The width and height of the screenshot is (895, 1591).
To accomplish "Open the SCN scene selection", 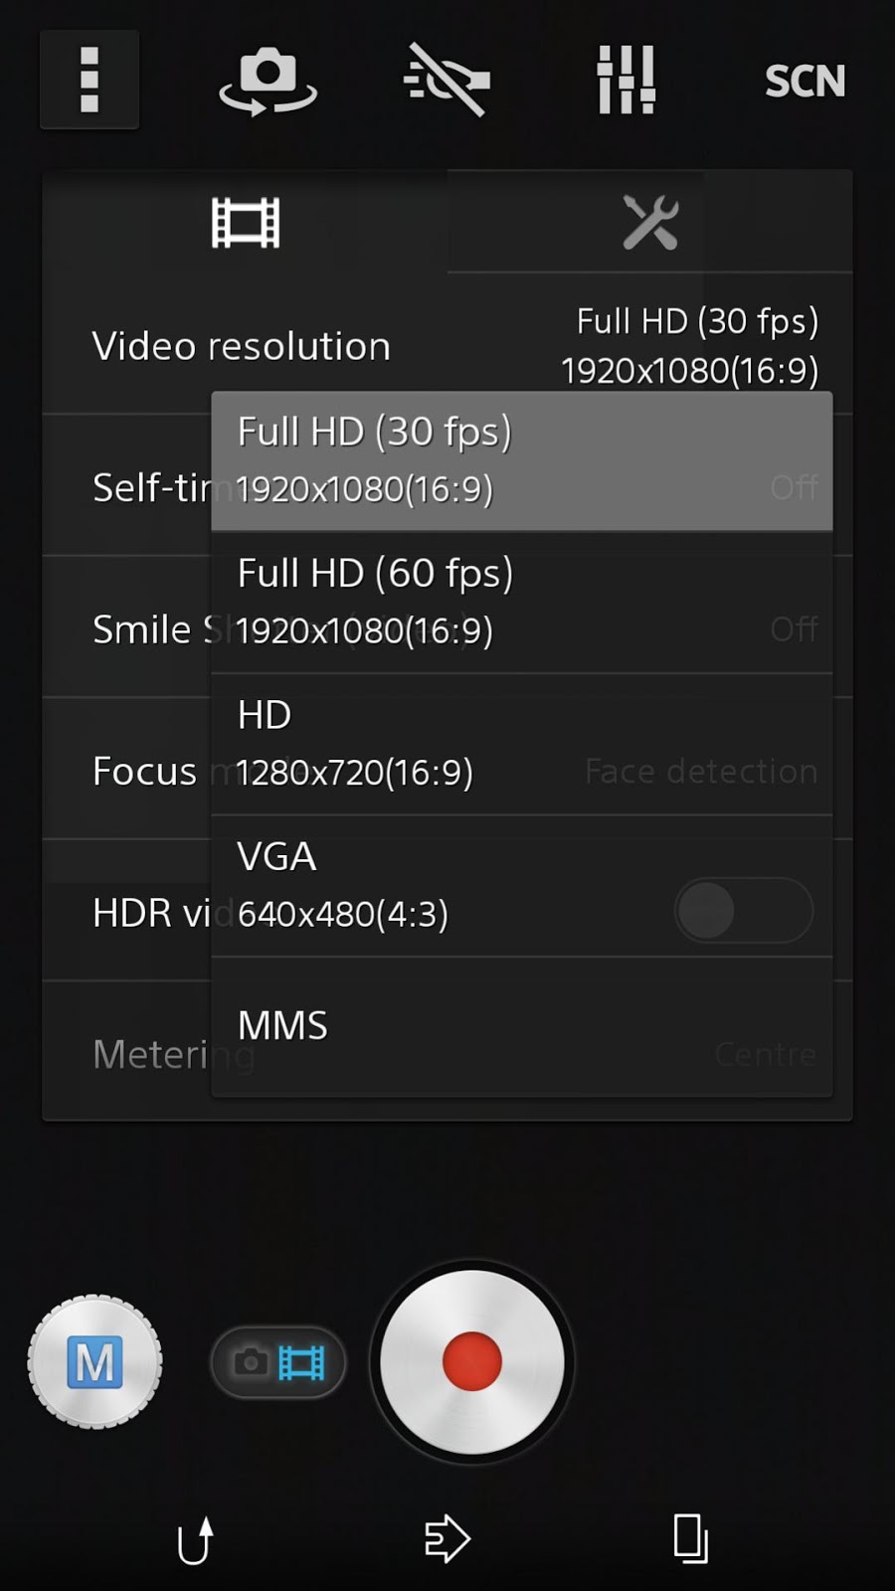I will pos(805,80).
